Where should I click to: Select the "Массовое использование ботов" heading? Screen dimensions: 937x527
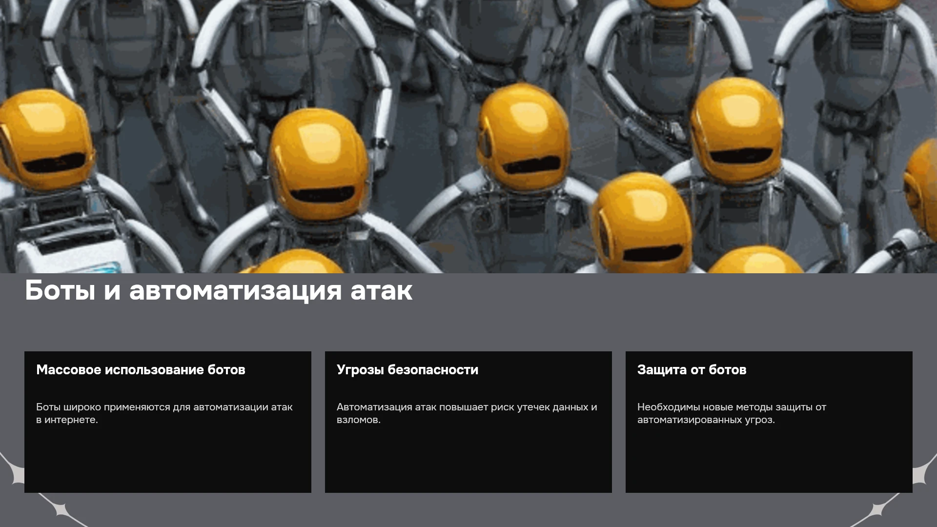tap(141, 370)
